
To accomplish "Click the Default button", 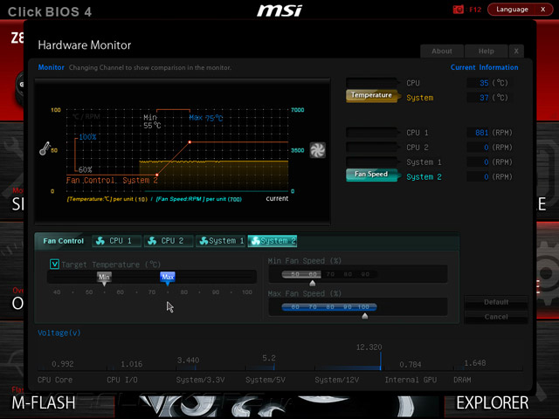I will pos(496,302).
